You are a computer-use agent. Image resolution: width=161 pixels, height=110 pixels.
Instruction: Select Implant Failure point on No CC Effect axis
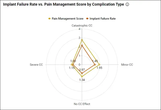tap(82, 73)
